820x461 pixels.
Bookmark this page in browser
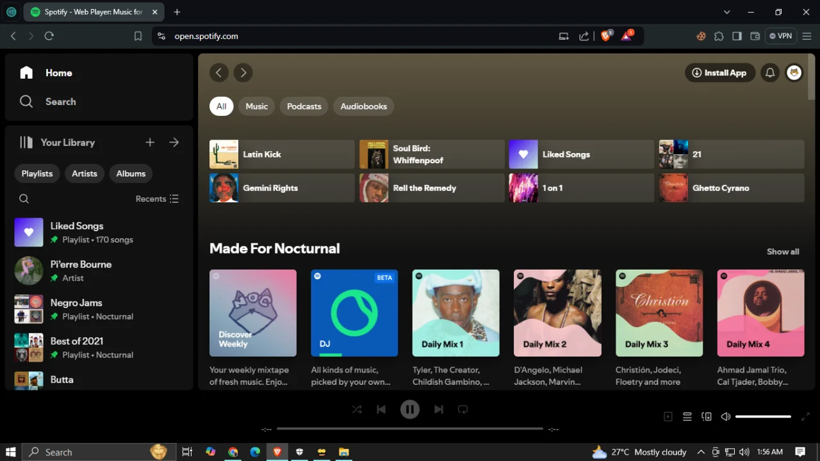pos(138,36)
